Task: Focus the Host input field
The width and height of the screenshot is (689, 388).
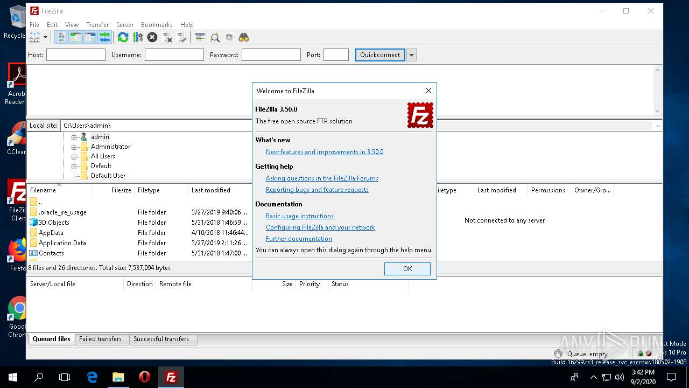Action: point(76,54)
